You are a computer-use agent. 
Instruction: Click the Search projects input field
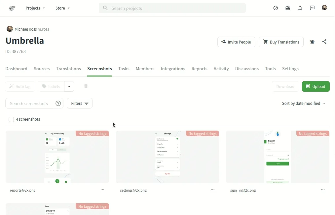172,8
